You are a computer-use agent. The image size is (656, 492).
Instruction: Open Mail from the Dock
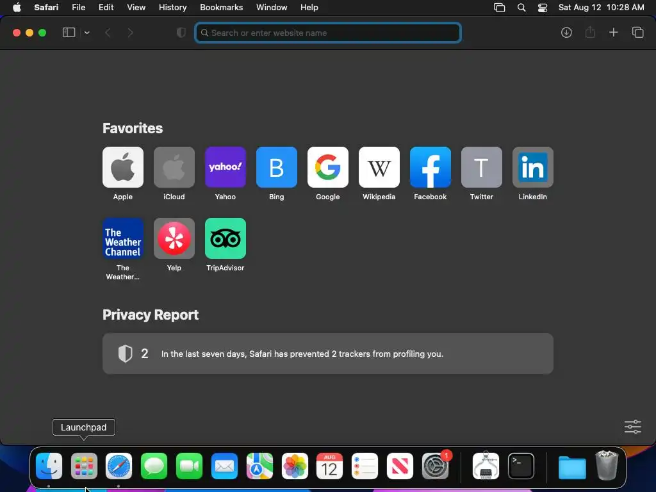click(x=225, y=466)
